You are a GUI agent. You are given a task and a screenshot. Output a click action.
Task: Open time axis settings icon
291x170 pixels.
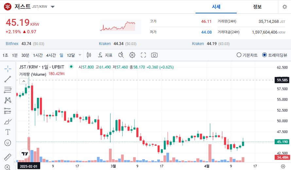click(283, 166)
